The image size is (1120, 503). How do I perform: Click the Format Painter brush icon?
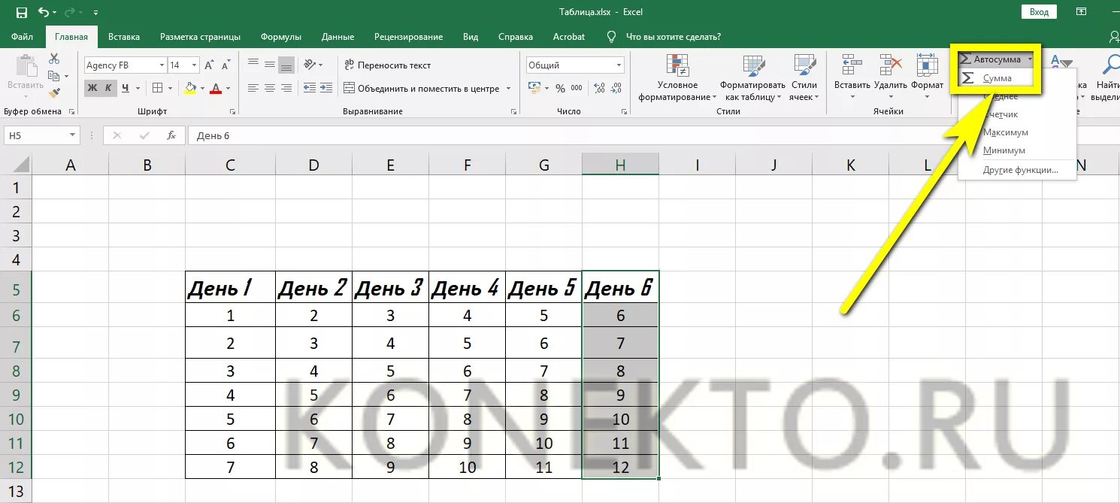(x=54, y=93)
